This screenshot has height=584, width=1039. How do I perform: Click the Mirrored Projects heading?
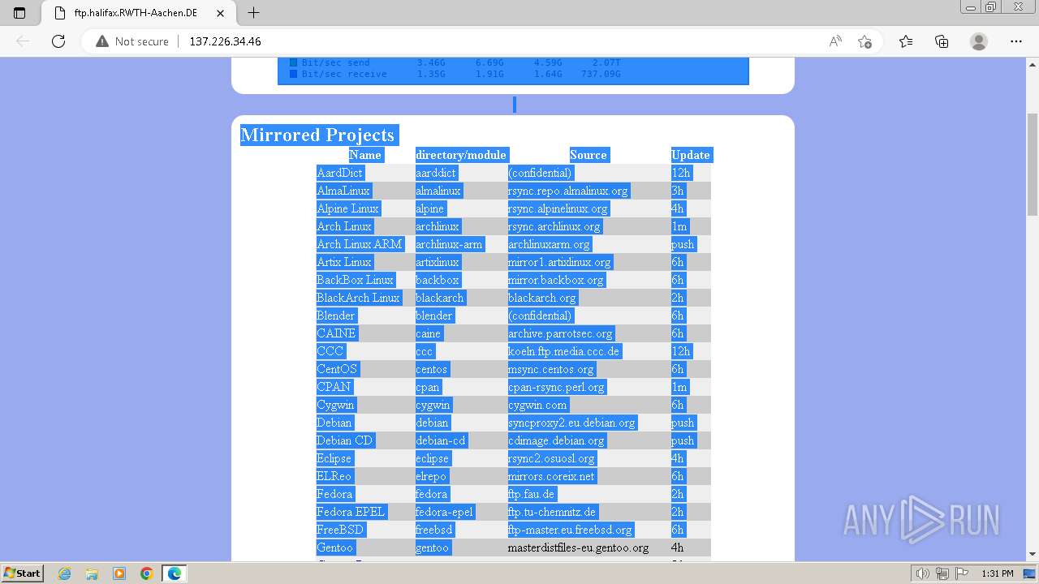click(x=317, y=135)
